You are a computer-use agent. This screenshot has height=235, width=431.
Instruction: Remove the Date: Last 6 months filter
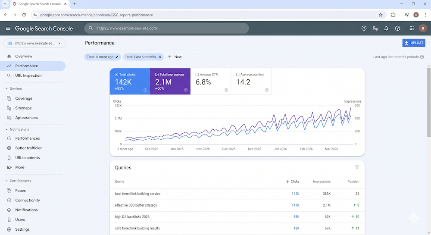click(x=160, y=57)
